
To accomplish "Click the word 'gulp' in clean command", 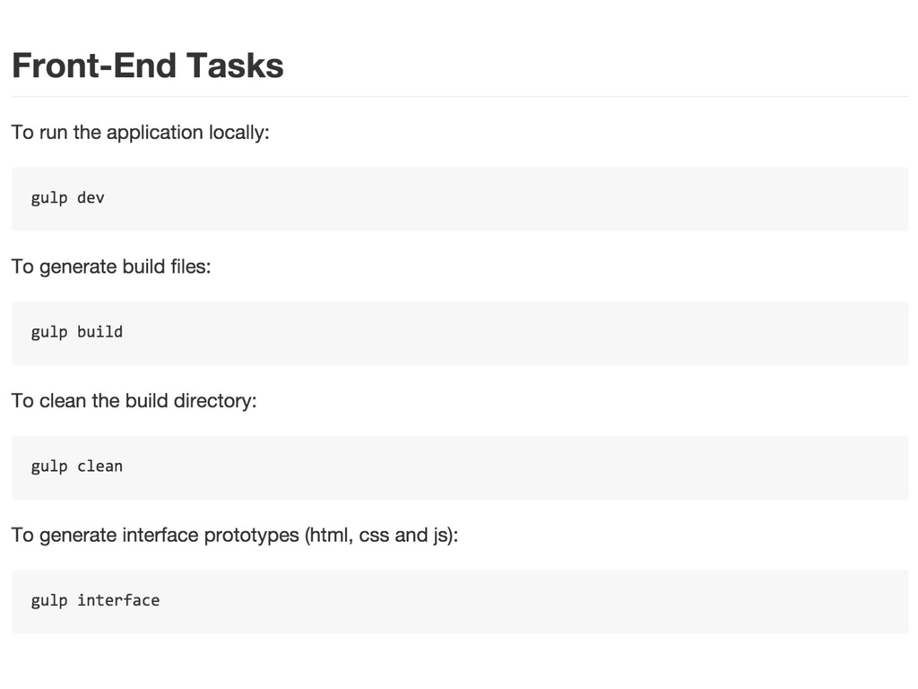I will click(x=49, y=467).
